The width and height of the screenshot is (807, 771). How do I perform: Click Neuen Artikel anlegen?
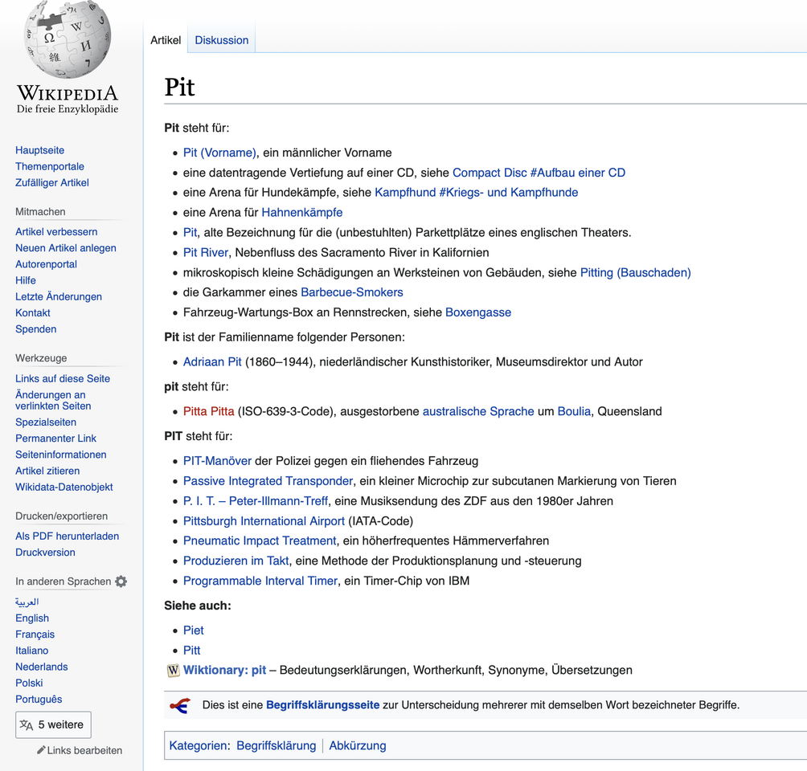click(66, 248)
